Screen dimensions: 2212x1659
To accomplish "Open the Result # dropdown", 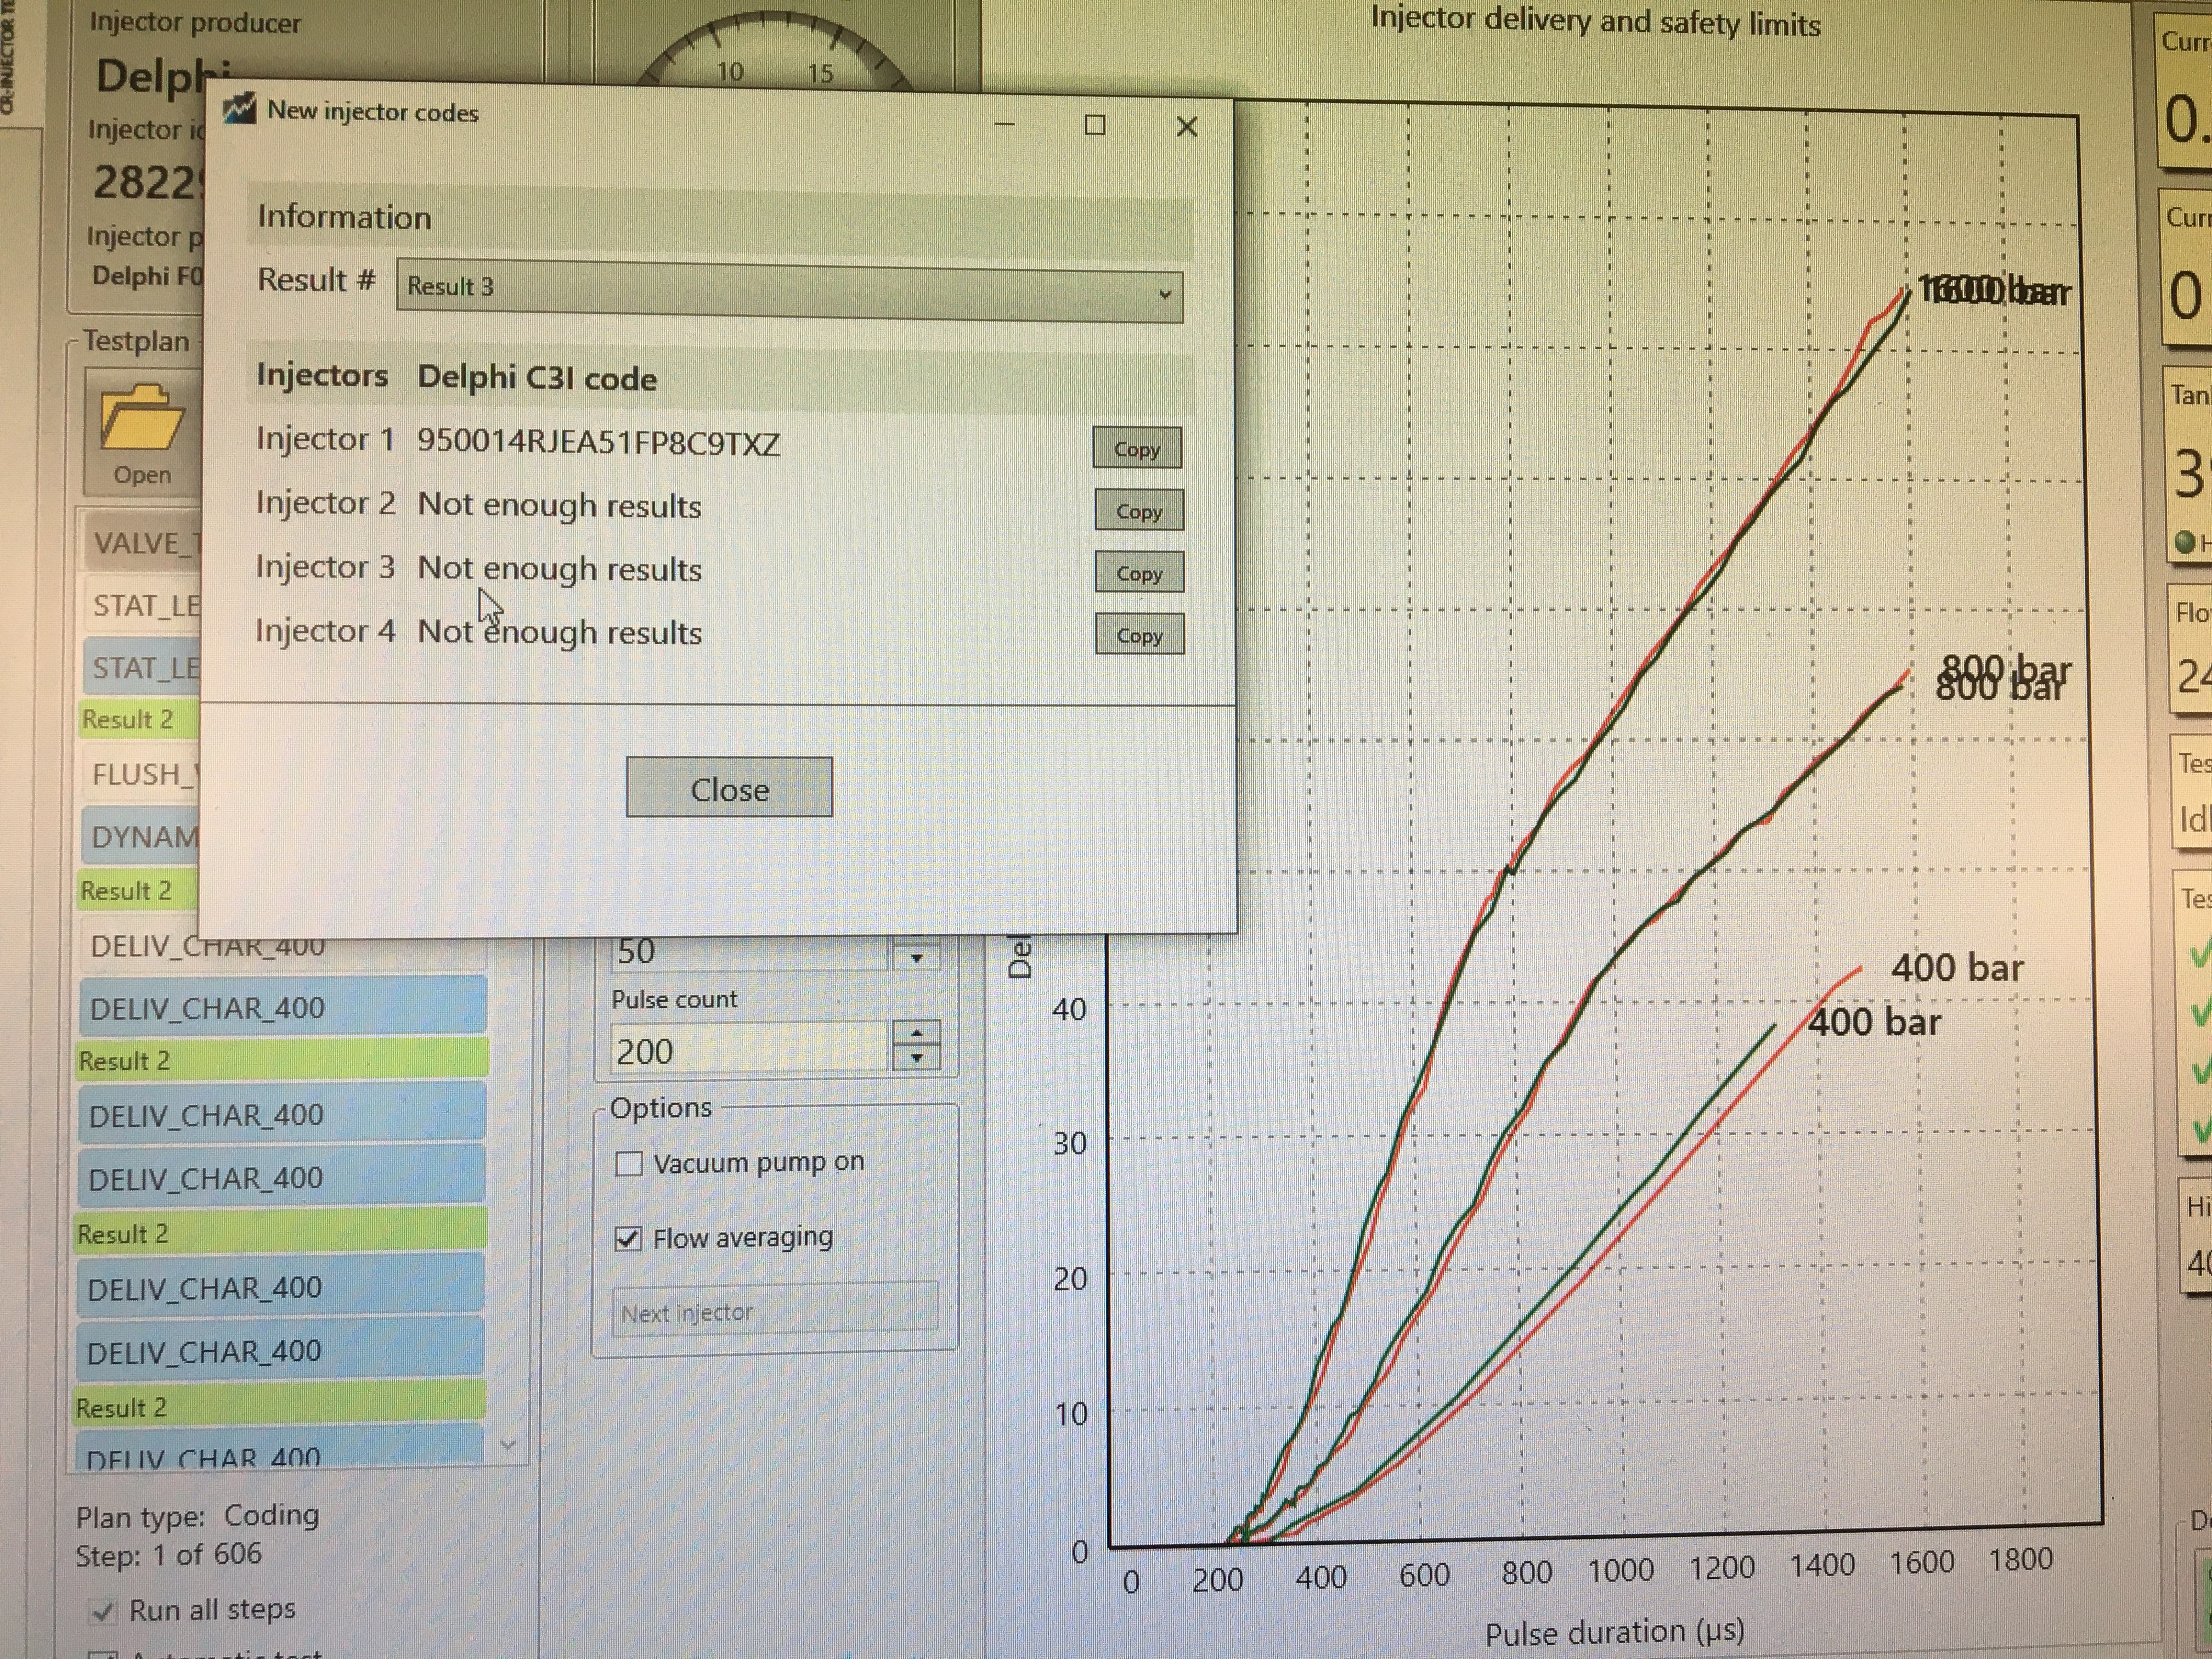I will pyautogui.click(x=789, y=291).
